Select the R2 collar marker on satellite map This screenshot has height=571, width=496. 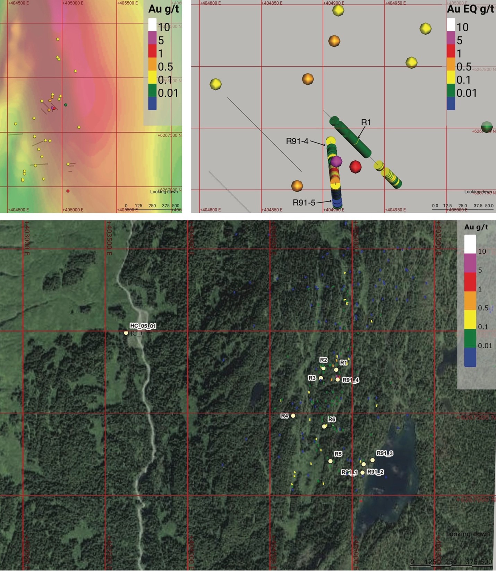click(x=323, y=368)
